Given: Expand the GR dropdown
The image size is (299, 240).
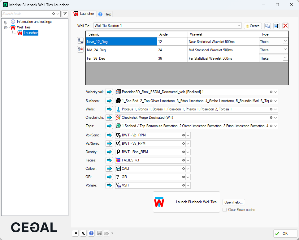Looking at the screenshot, I should [x=188, y=177].
